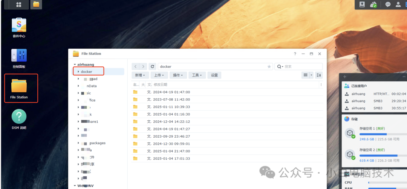This screenshot has height=189, width=407.
Task: Switch to list view icon
Action: coord(306,75)
